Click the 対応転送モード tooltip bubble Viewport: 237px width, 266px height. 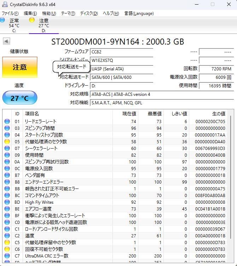[71, 67]
